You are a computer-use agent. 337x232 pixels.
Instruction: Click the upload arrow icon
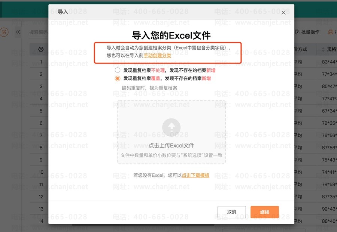171,127
